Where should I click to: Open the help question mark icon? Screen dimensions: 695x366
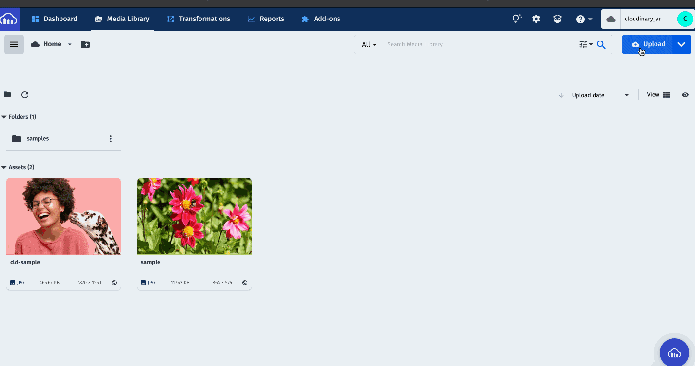pos(580,19)
